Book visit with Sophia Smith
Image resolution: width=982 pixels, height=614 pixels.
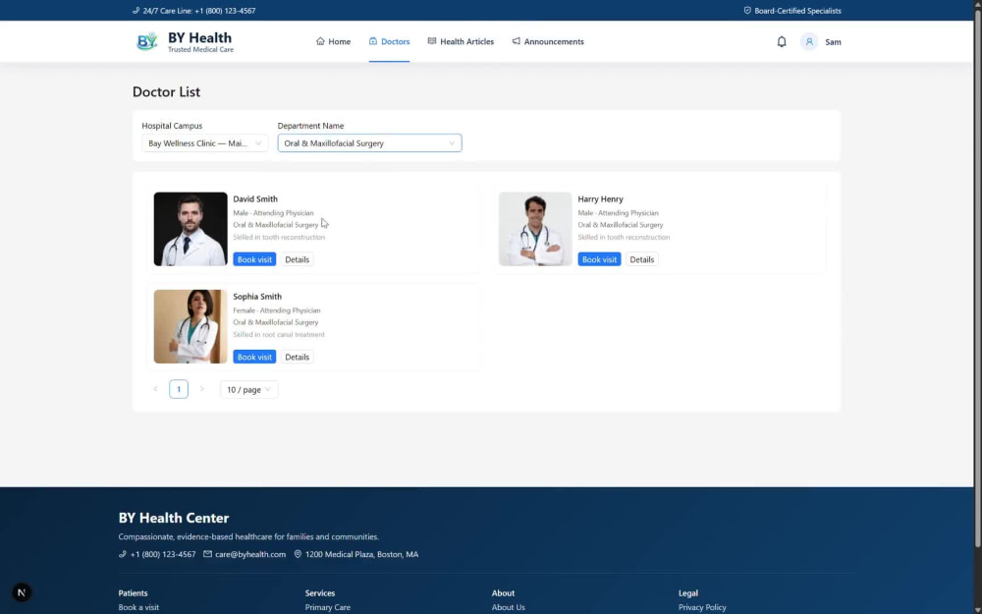pos(254,357)
